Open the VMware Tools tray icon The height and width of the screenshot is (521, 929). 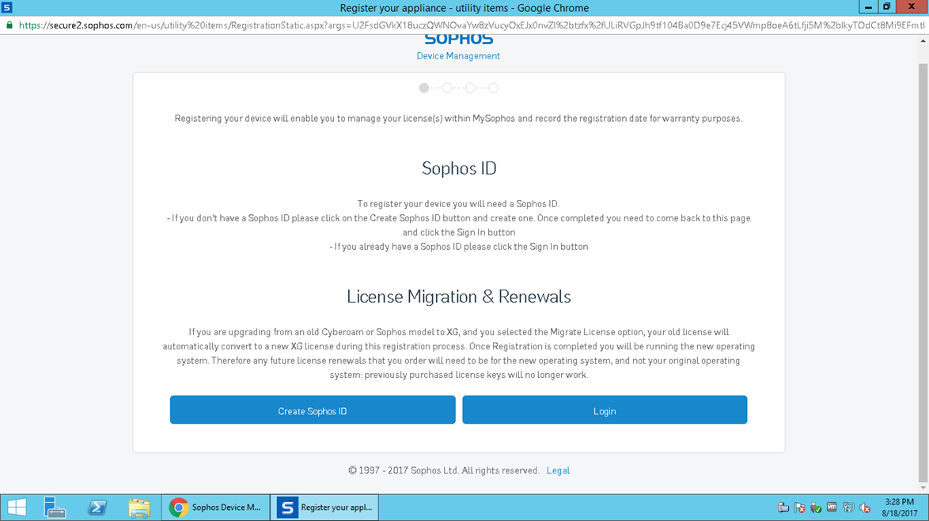click(832, 508)
